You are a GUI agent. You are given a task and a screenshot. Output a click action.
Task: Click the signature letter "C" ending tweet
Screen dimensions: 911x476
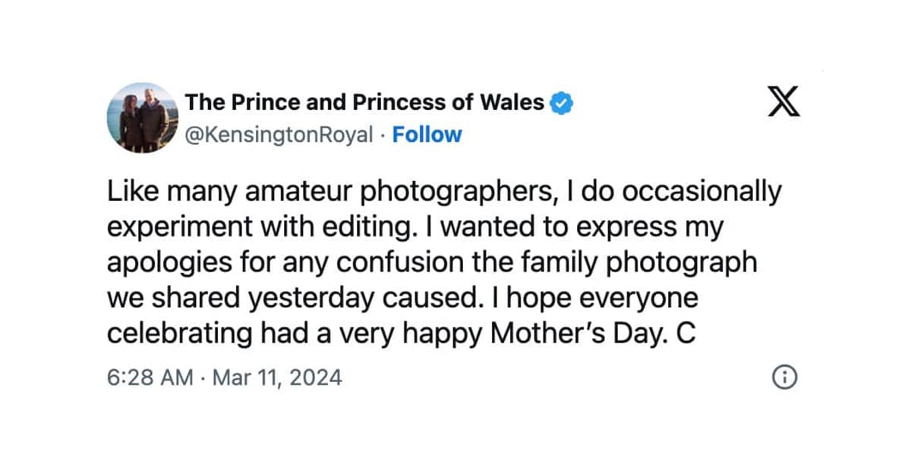[686, 334]
